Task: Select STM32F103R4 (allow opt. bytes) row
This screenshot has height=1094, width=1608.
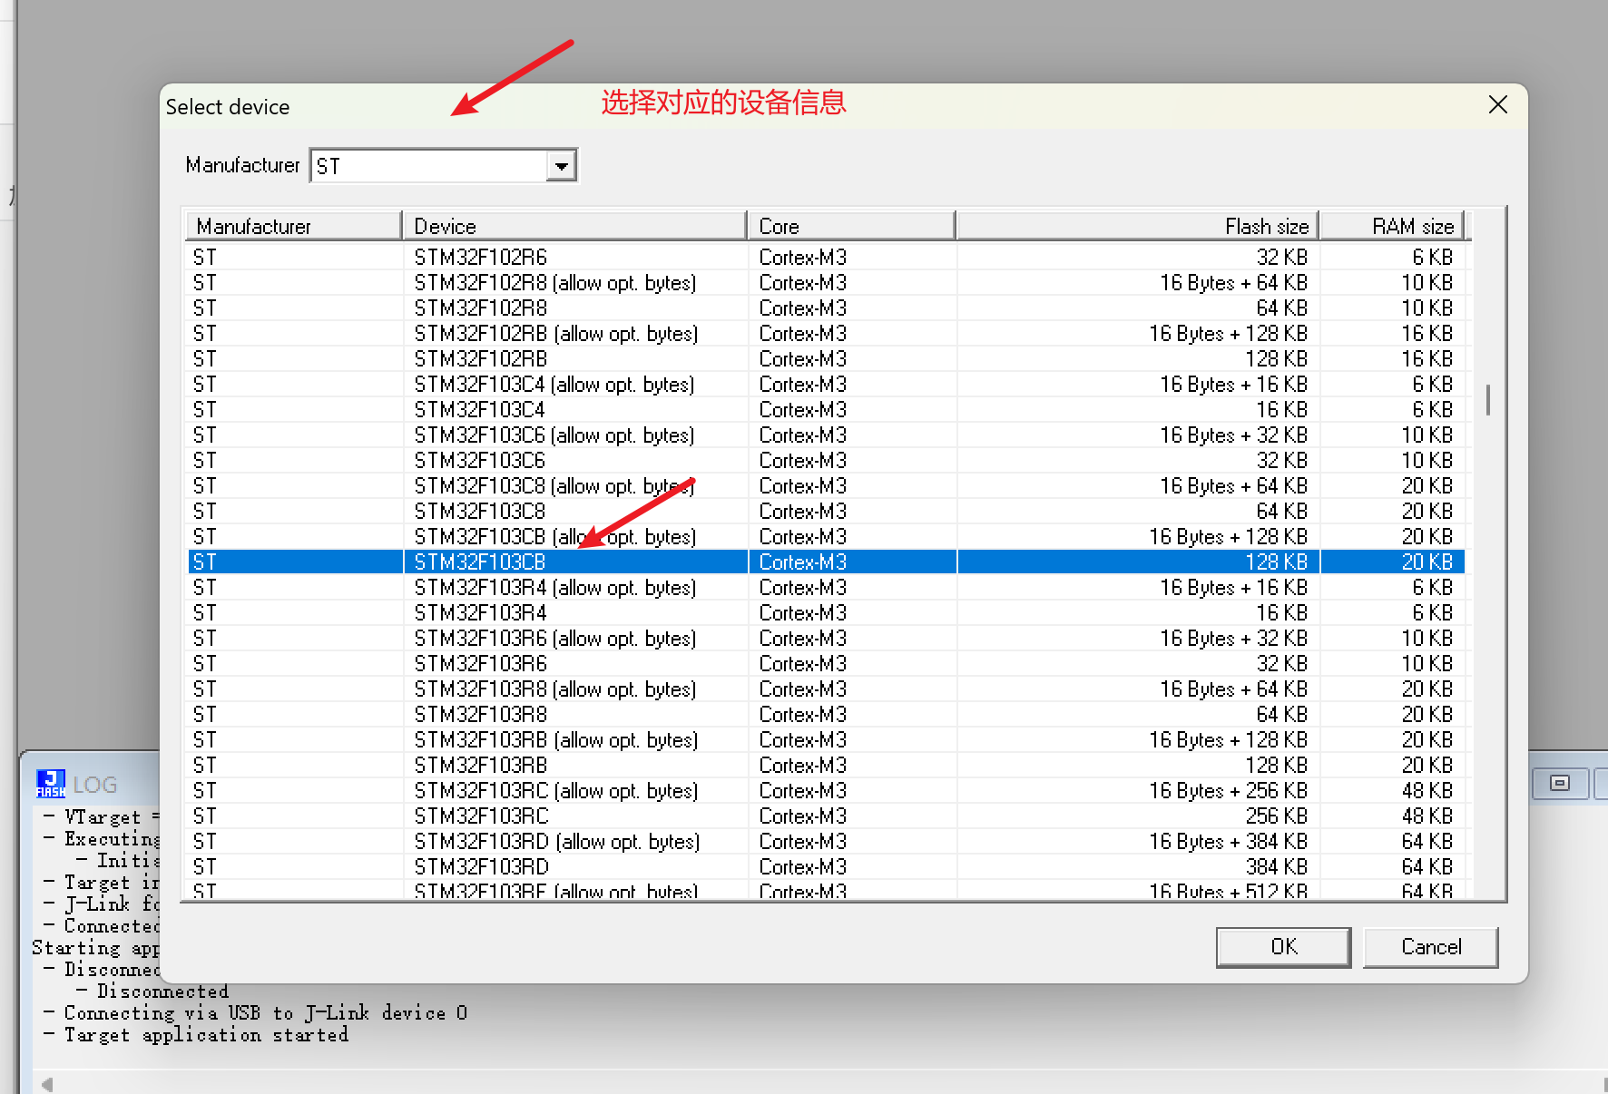Action: click(x=826, y=588)
